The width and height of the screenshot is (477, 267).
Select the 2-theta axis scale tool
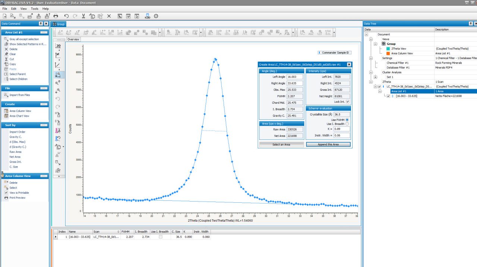[58, 46]
